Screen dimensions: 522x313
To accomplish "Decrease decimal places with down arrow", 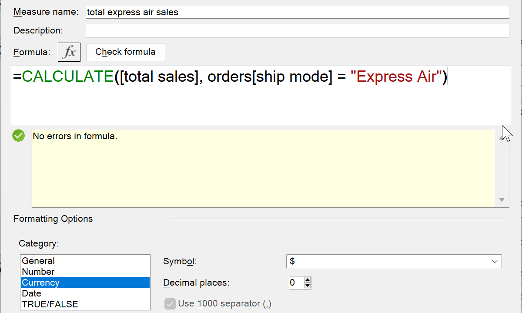I will coord(308,286).
